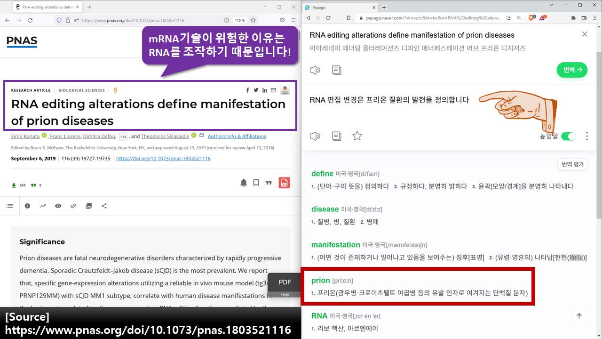Enable article alerts with the bell icon
Viewport: 602px width, 339px height.
pyautogui.click(x=244, y=183)
